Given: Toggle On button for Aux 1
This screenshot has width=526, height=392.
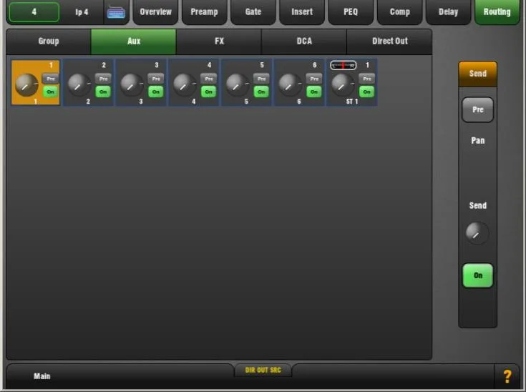Looking at the screenshot, I should coord(51,92).
